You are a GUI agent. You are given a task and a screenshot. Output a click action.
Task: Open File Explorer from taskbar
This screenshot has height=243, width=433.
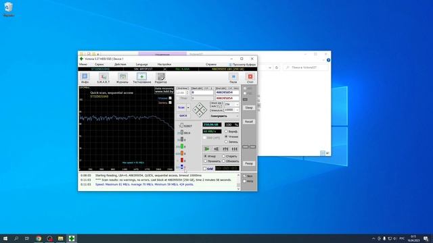click(60, 238)
